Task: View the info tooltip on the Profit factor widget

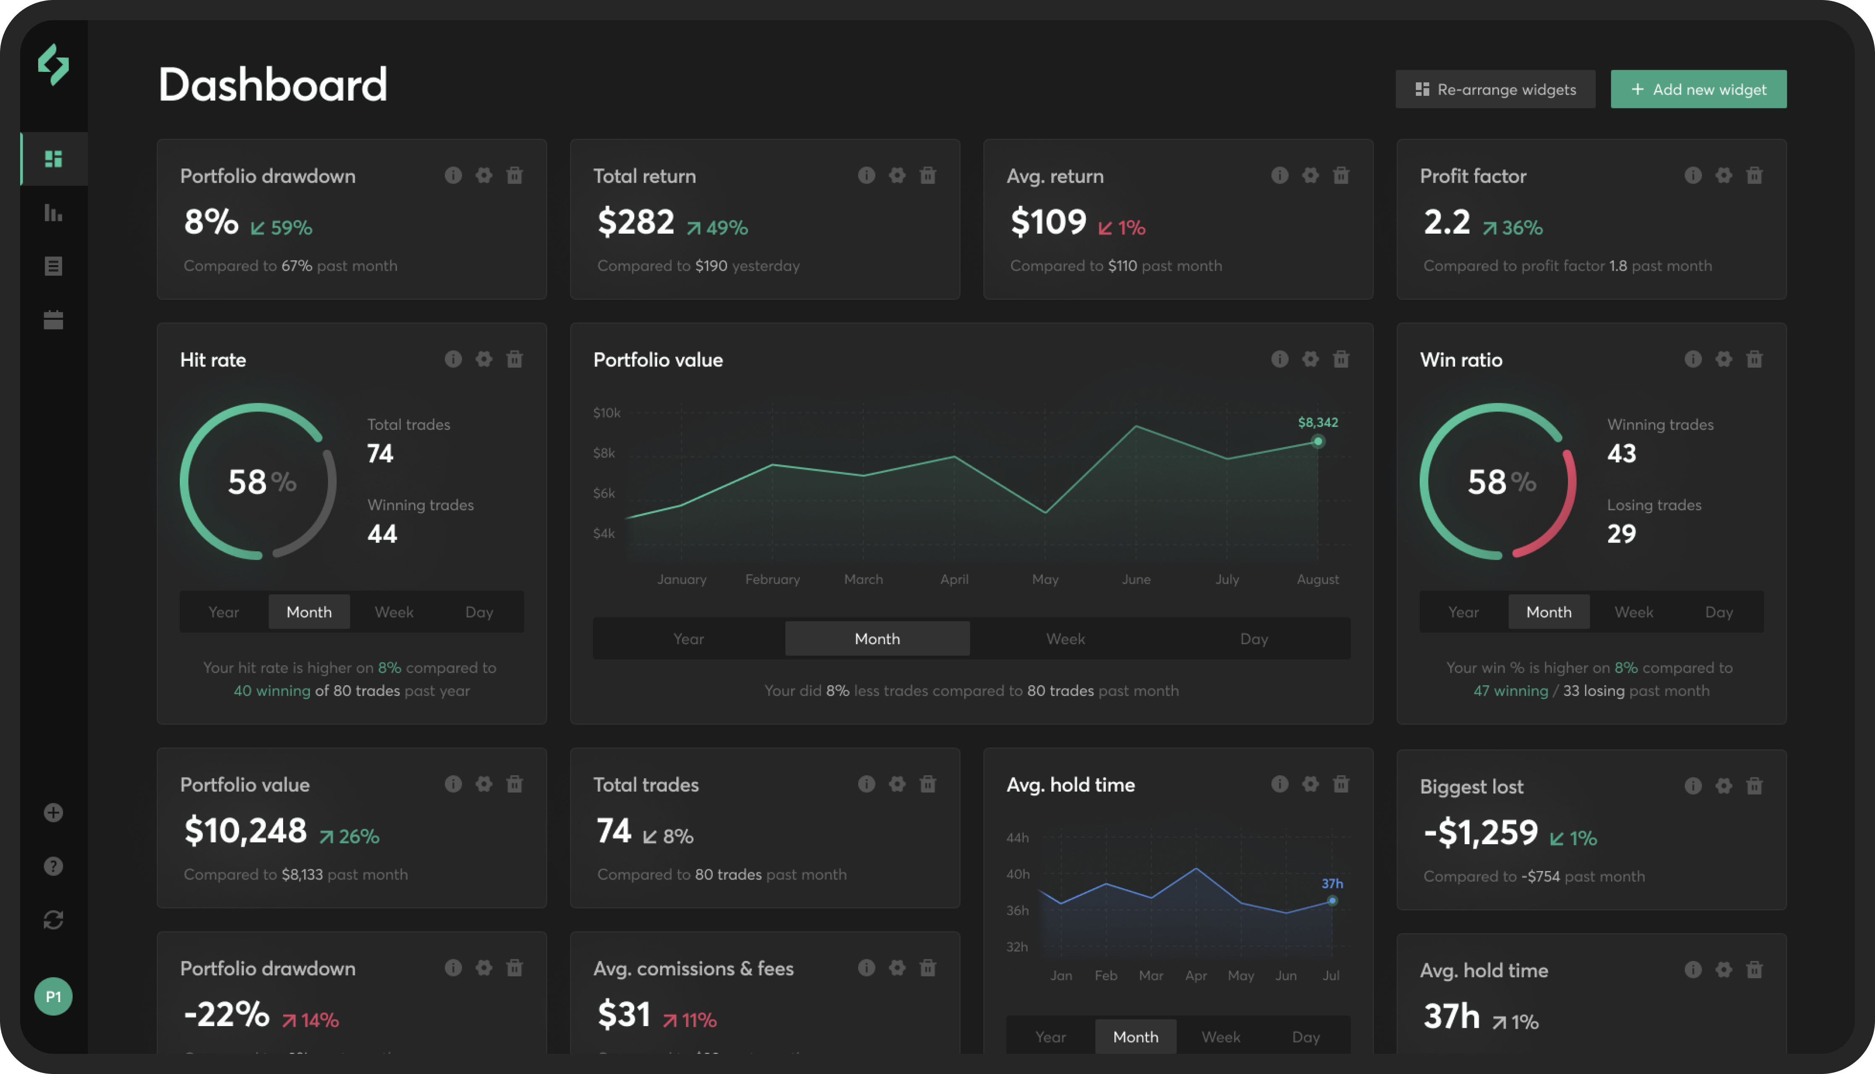Action: point(1693,176)
